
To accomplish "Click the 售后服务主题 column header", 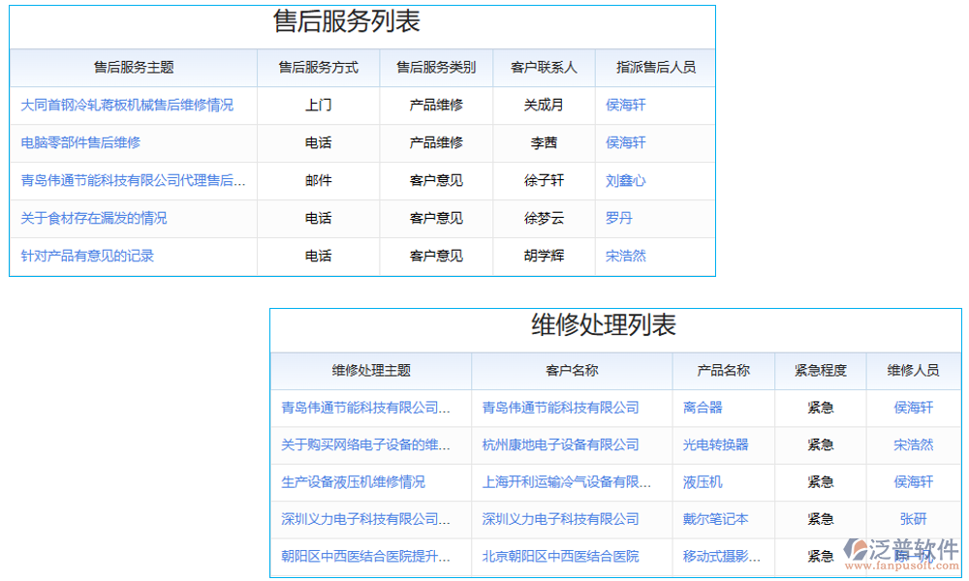I will pyautogui.click(x=132, y=67).
